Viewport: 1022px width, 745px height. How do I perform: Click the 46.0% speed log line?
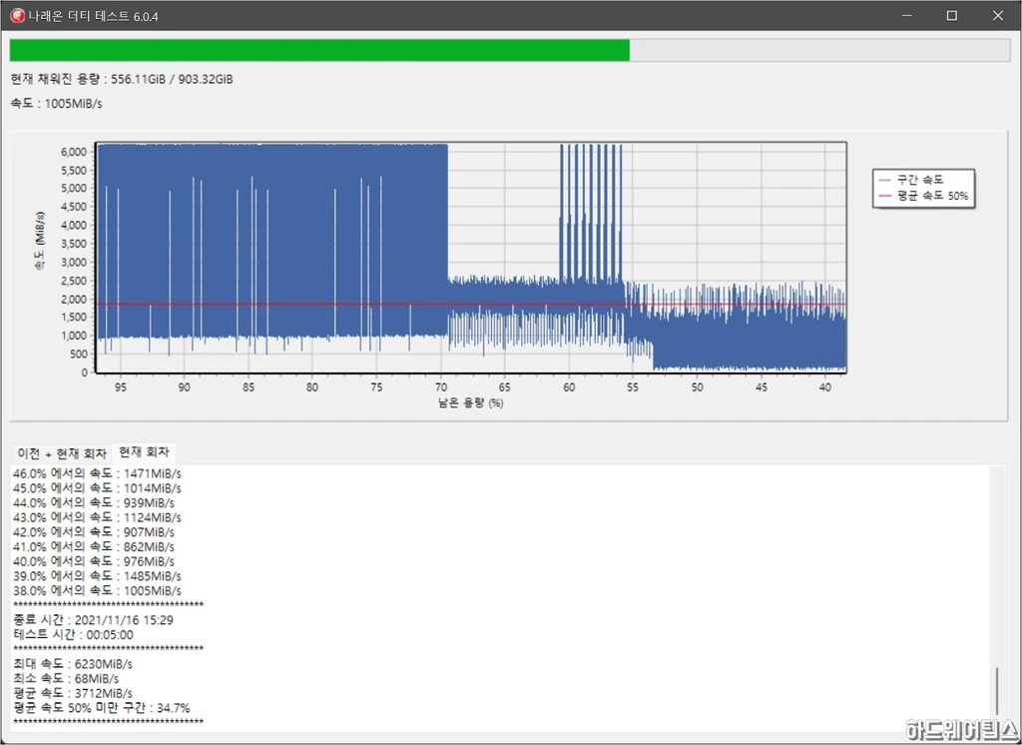(x=97, y=473)
